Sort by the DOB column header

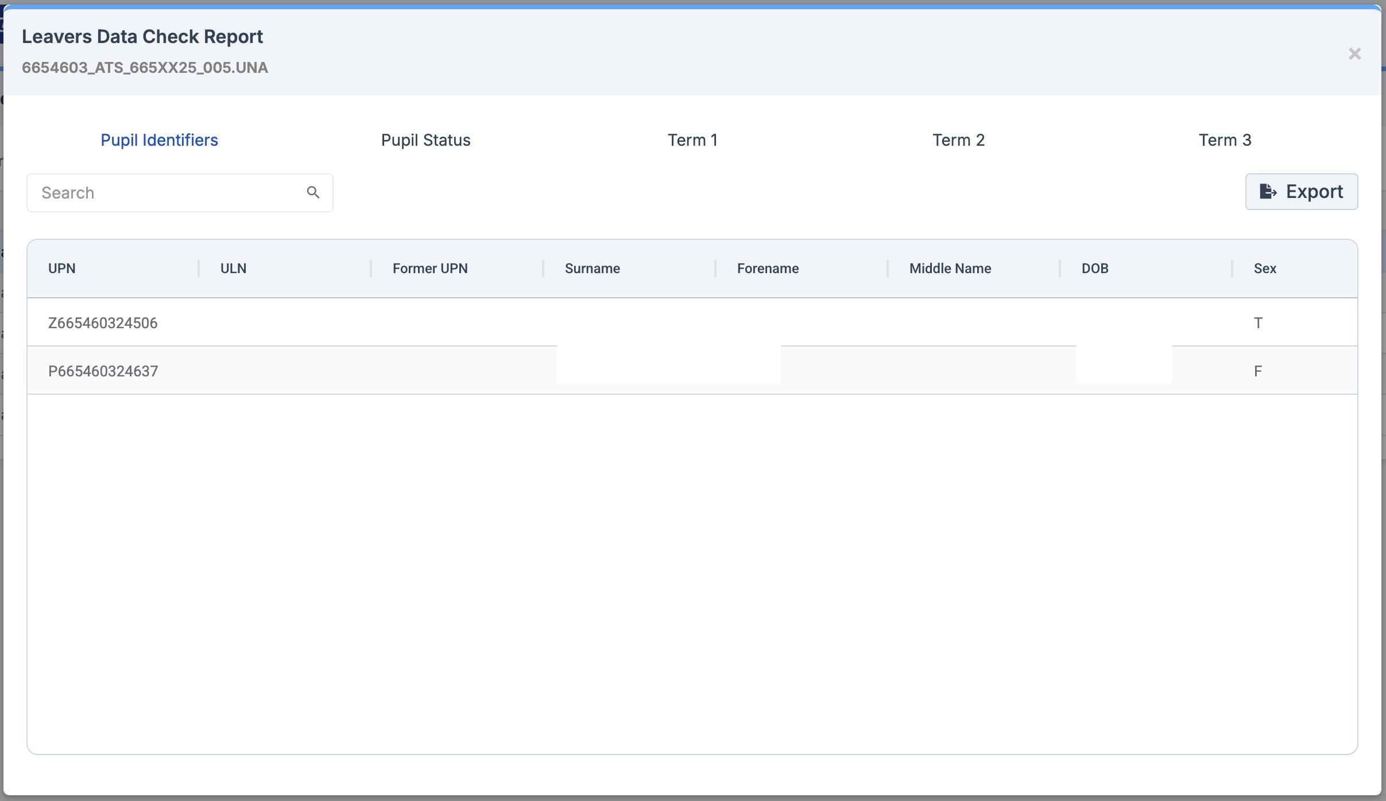click(1094, 269)
